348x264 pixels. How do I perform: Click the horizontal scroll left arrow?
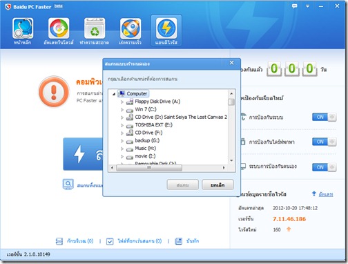pos(112,168)
